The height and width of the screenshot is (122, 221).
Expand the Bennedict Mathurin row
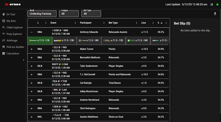pyautogui.click(x=32, y=58)
